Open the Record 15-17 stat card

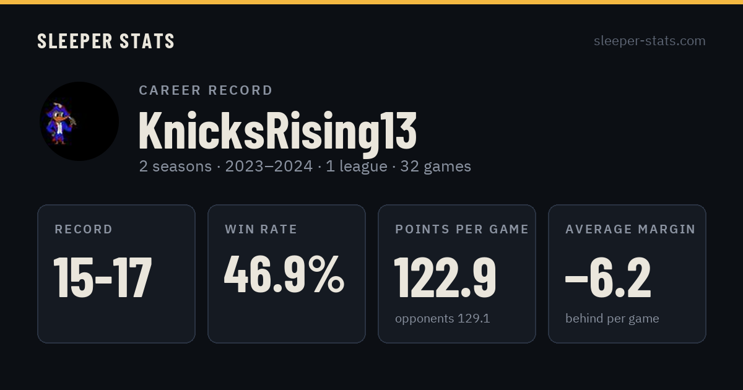[116, 274]
